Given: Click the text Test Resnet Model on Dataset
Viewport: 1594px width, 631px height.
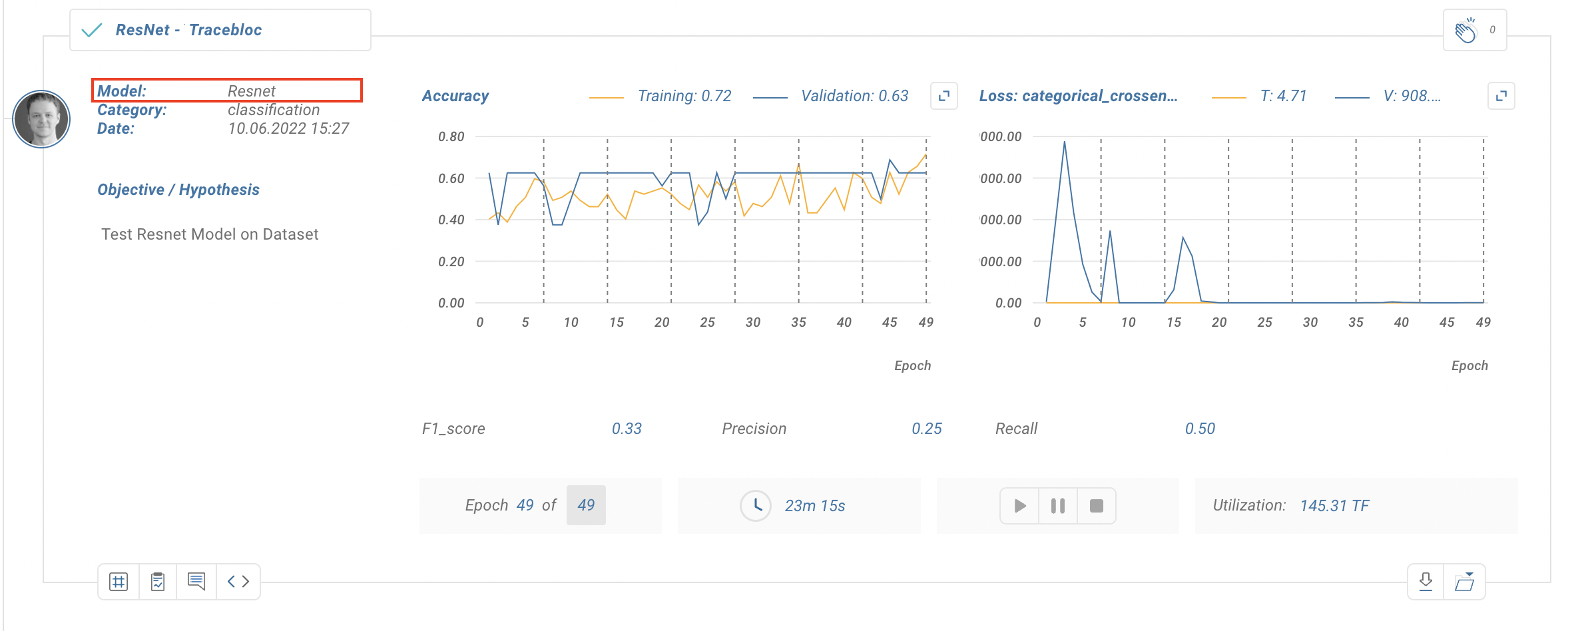Looking at the screenshot, I should point(210,234).
